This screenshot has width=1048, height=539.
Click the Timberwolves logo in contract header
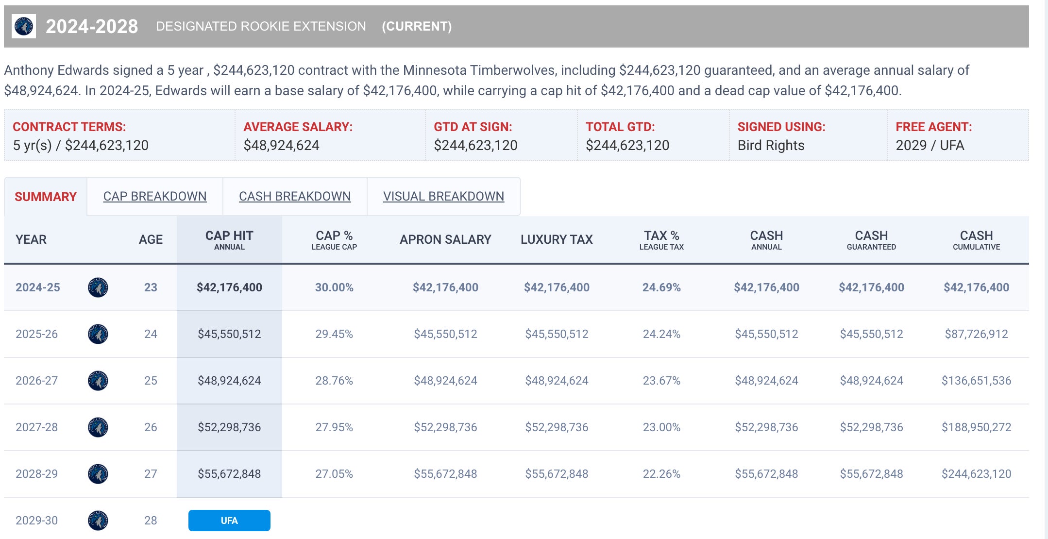pos(24,26)
